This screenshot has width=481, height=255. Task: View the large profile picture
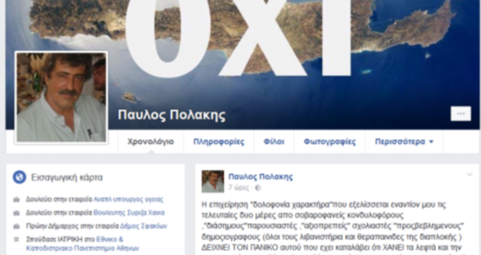coord(61,97)
